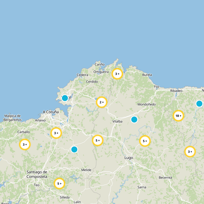Select the A Coruña map label
Screen dimensions: 204x204
50,112
